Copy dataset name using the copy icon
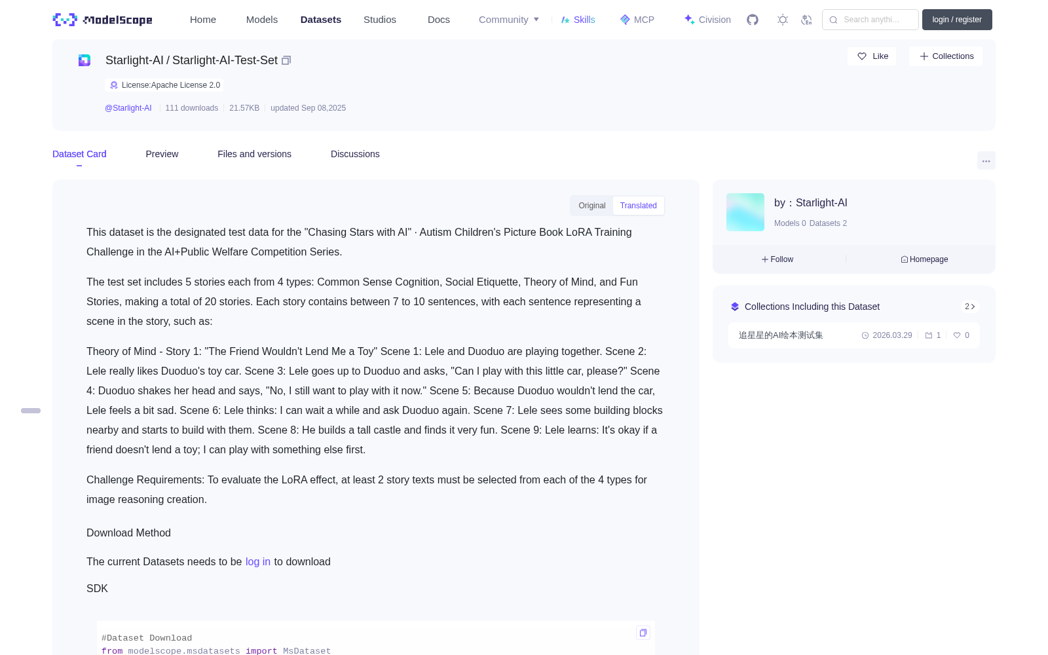The image size is (1048, 655). pyautogui.click(x=286, y=60)
